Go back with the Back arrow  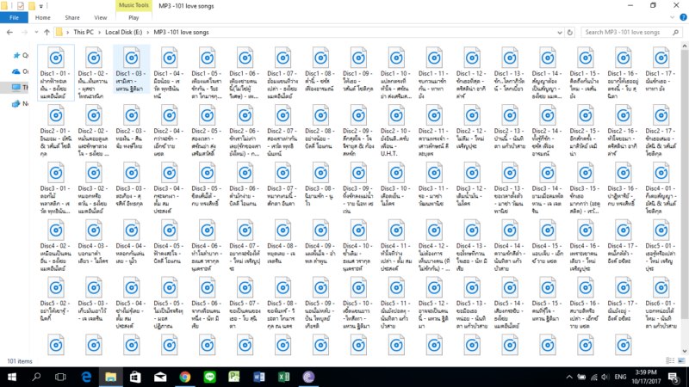(x=9, y=32)
